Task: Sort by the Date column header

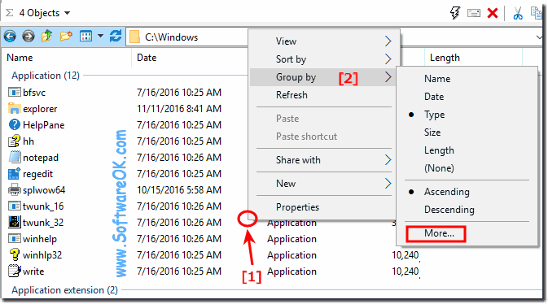Action: pyautogui.click(x=147, y=58)
